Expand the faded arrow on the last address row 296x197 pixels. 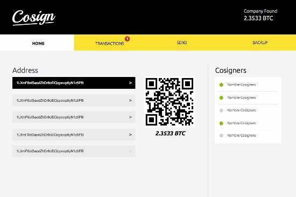(x=130, y=151)
